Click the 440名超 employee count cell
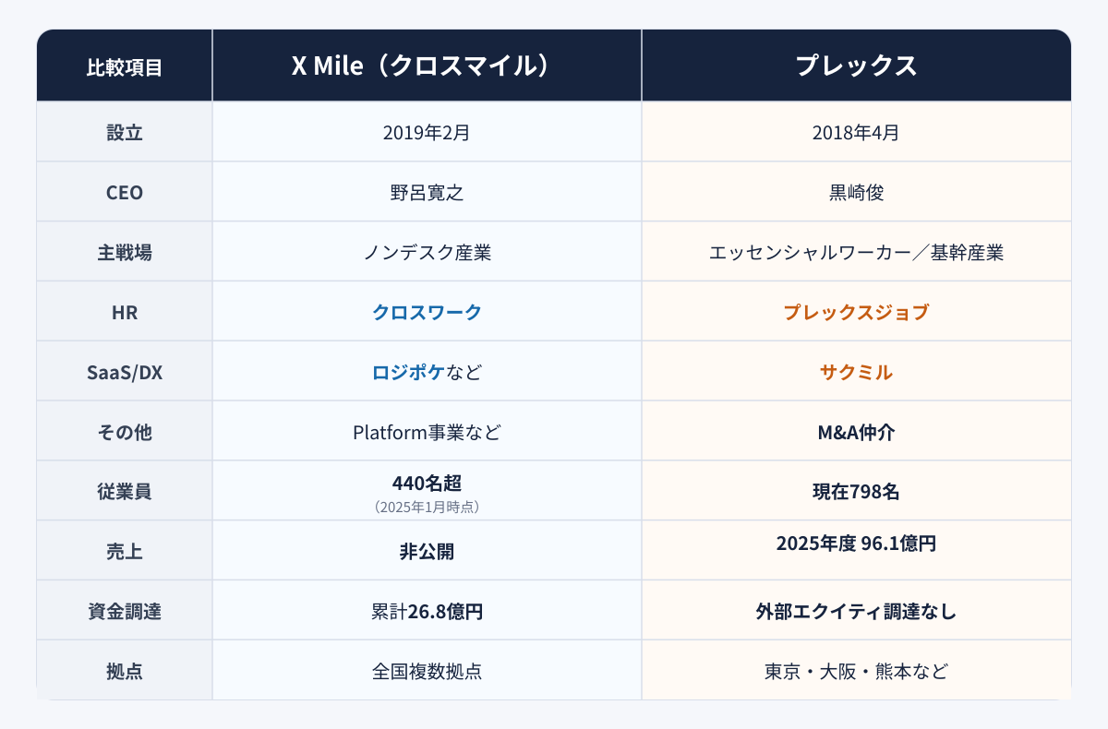This screenshot has width=1108, height=729. (x=427, y=491)
